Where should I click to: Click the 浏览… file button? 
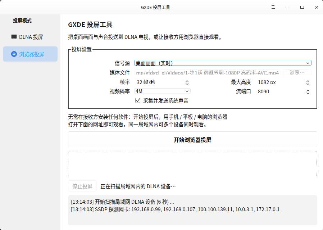click(x=297, y=73)
